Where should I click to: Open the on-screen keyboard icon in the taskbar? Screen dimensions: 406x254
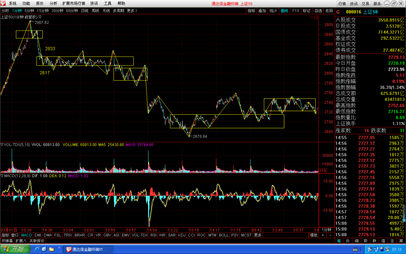click(x=355, y=249)
